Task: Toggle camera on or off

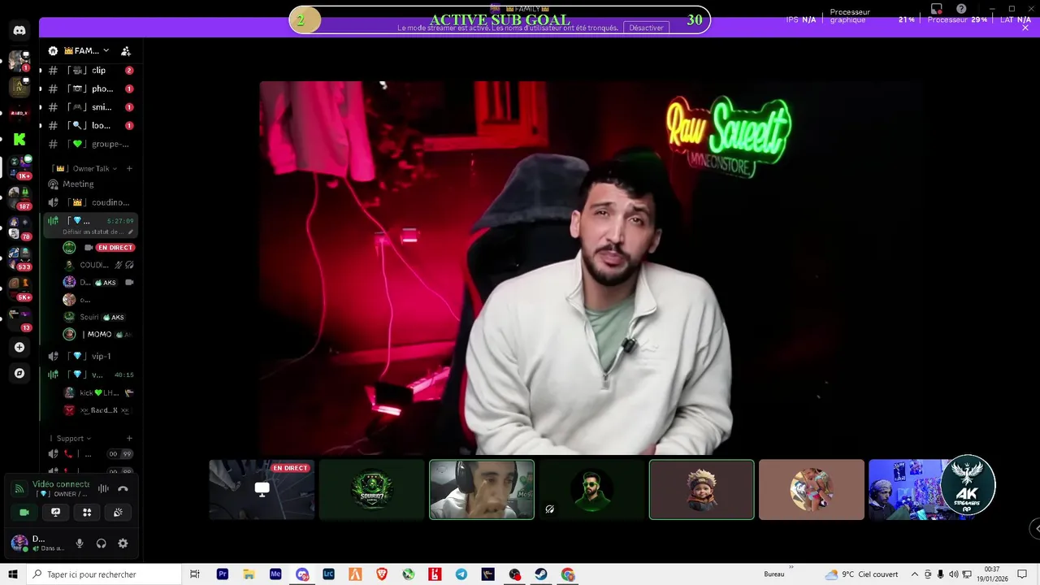Action: 24,512
